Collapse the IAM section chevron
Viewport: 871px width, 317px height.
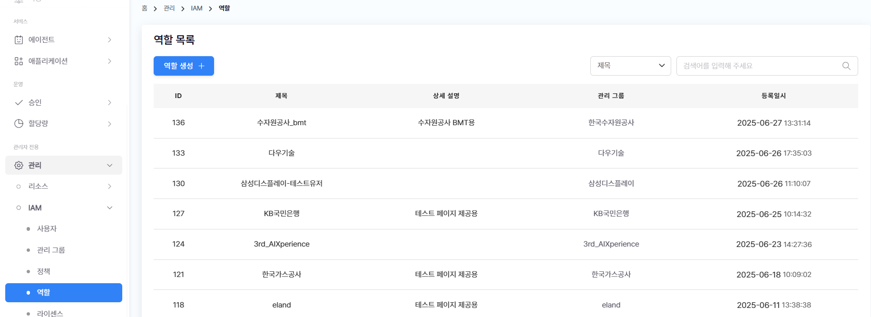[x=109, y=208]
